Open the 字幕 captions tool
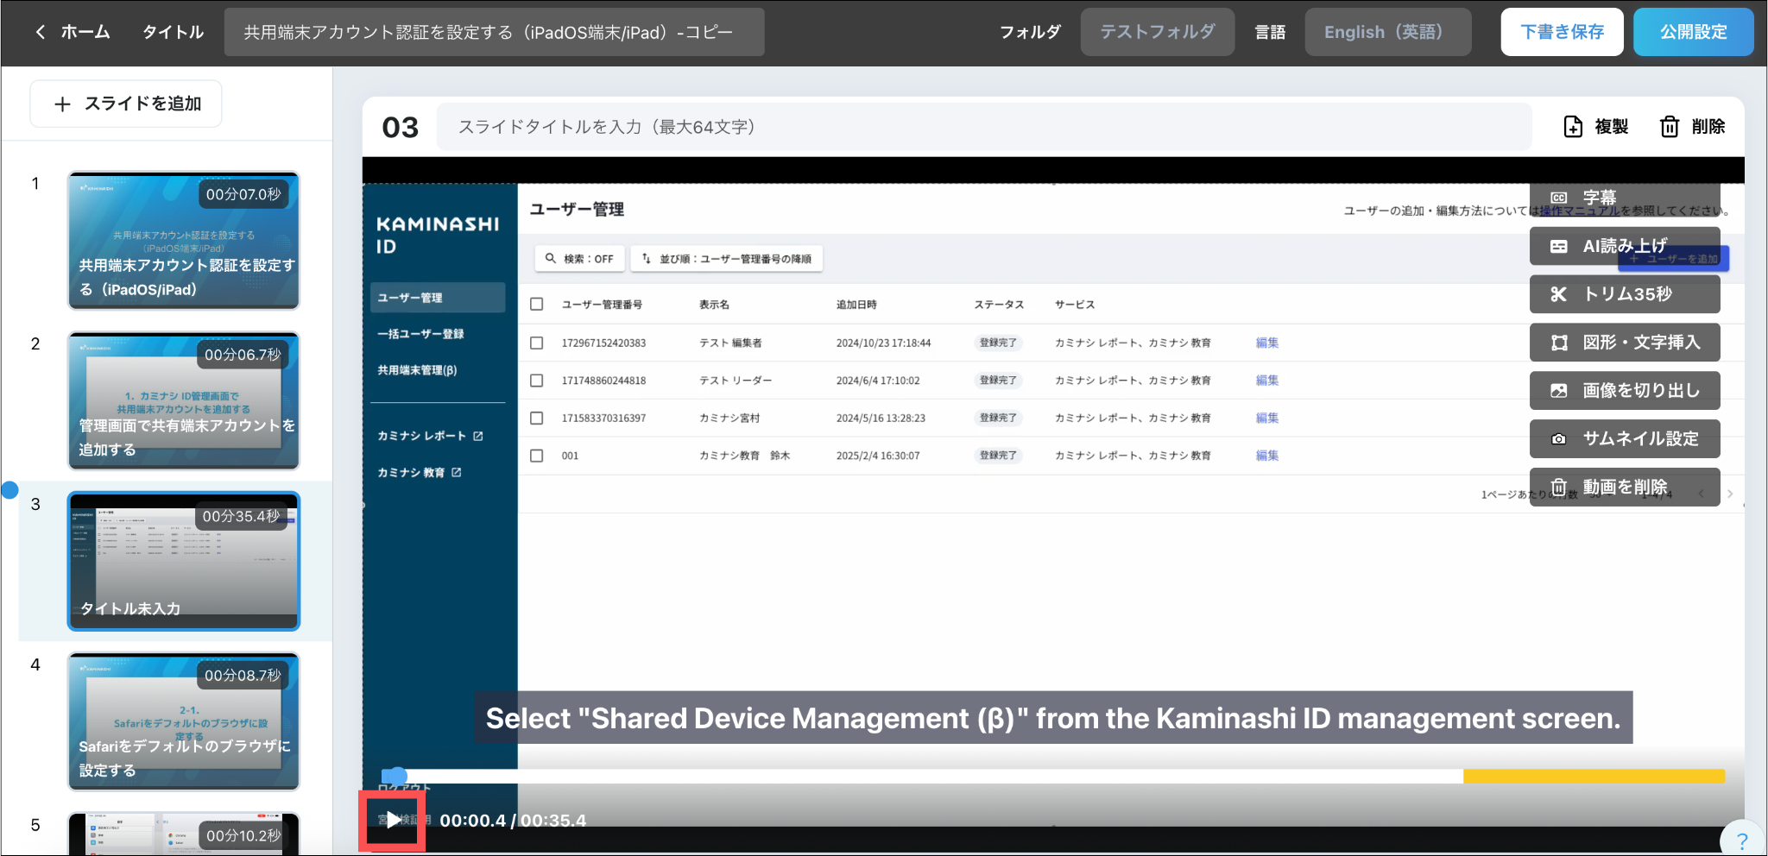 coord(1625,198)
